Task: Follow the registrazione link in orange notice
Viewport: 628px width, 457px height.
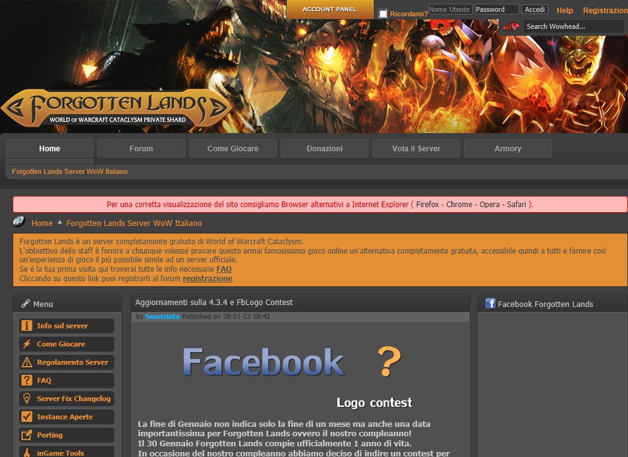Action: (207, 279)
